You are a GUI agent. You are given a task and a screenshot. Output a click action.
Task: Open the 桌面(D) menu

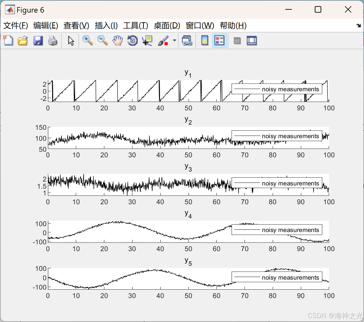coord(167,26)
